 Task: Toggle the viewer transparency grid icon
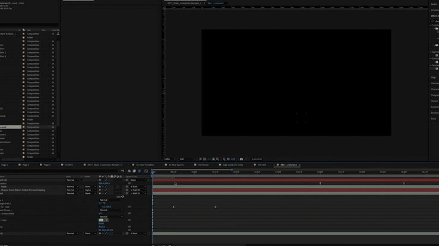(x=205, y=159)
